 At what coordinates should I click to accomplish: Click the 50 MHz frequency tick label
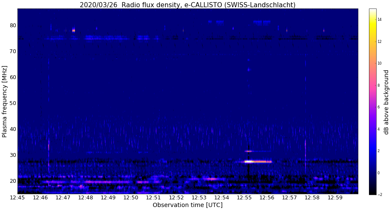pos(13,103)
